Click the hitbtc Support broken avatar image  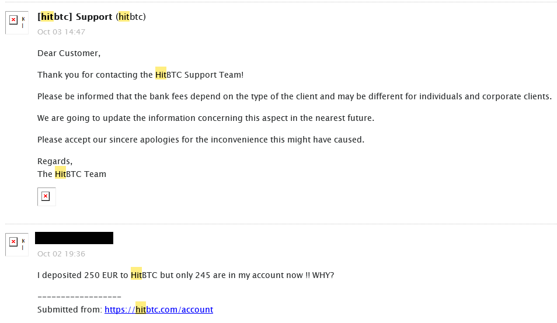pos(17,23)
